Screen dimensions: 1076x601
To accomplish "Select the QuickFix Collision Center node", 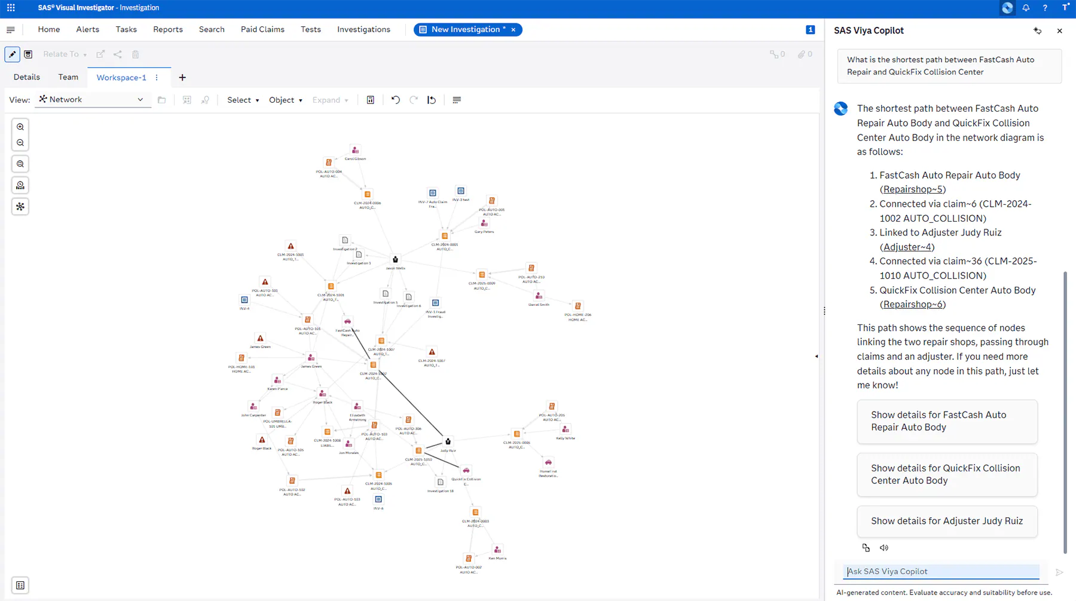I will (x=466, y=471).
